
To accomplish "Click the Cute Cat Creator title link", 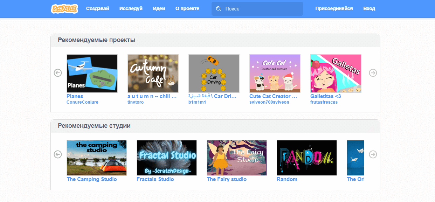I will pyautogui.click(x=273, y=96).
